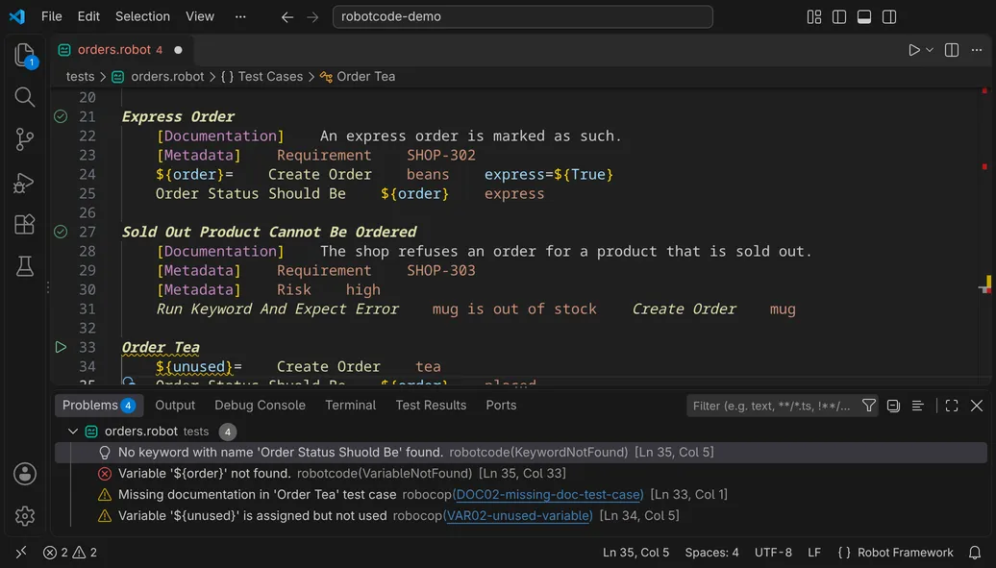Screen dimensions: 996x568
Task: Open the Edit menu
Action: [x=88, y=16]
